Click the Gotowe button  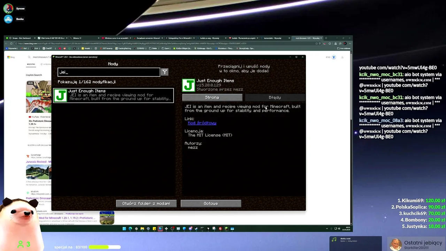tap(211, 204)
